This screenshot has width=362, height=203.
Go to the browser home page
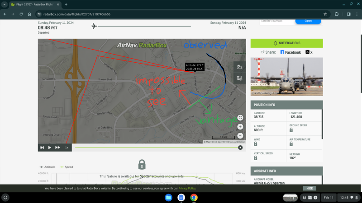point(29,14)
